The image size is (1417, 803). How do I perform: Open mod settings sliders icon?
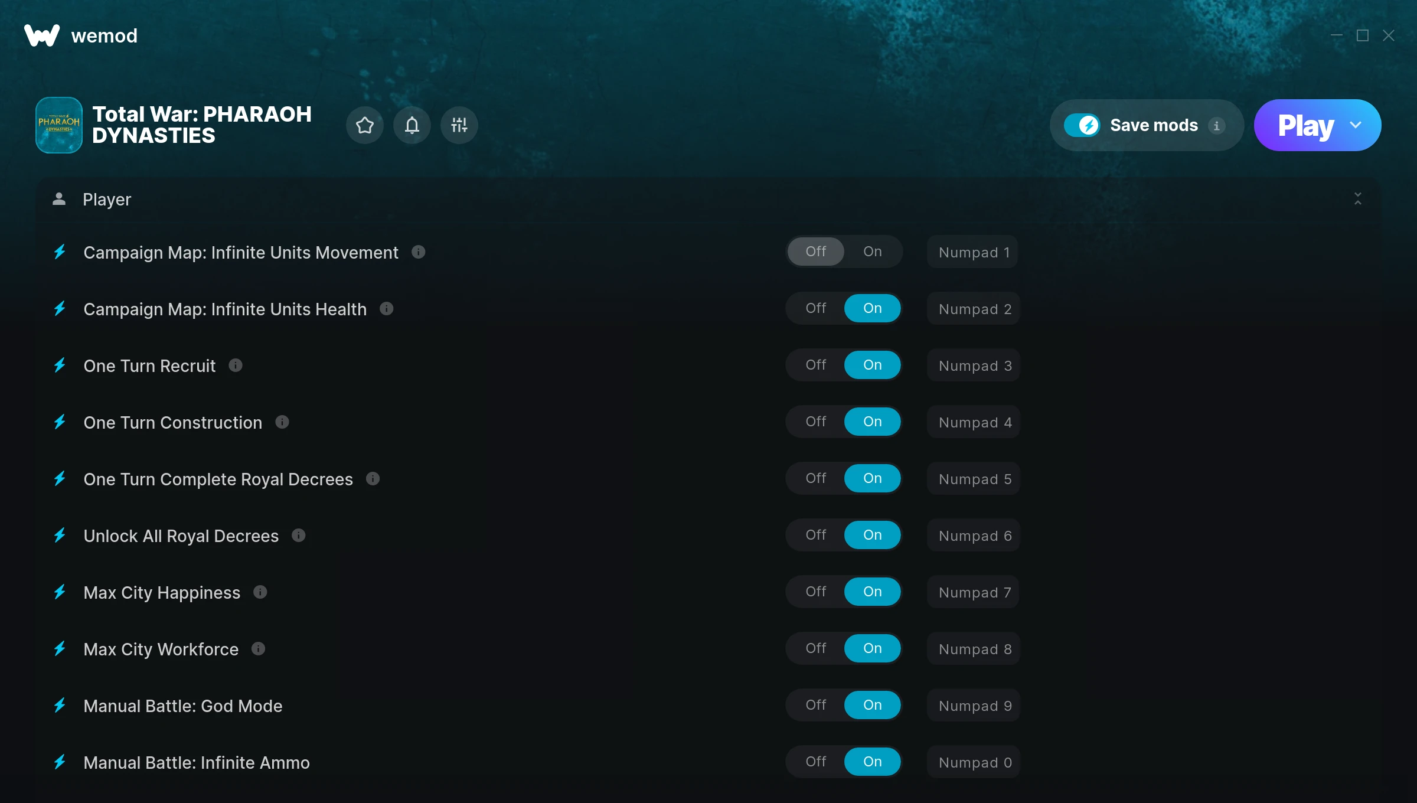(x=459, y=125)
